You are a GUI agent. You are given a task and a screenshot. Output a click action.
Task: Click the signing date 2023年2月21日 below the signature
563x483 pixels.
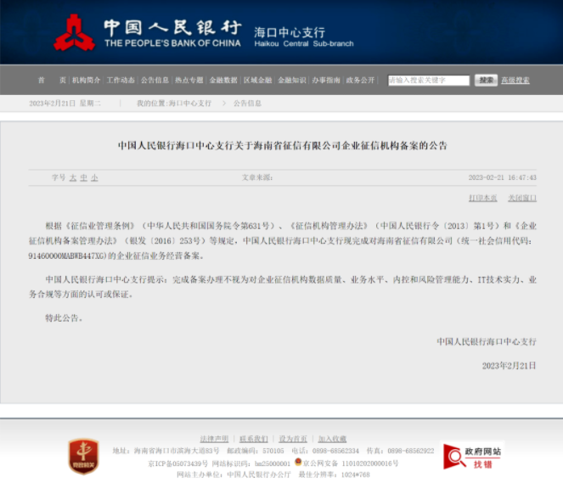tap(510, 366)
